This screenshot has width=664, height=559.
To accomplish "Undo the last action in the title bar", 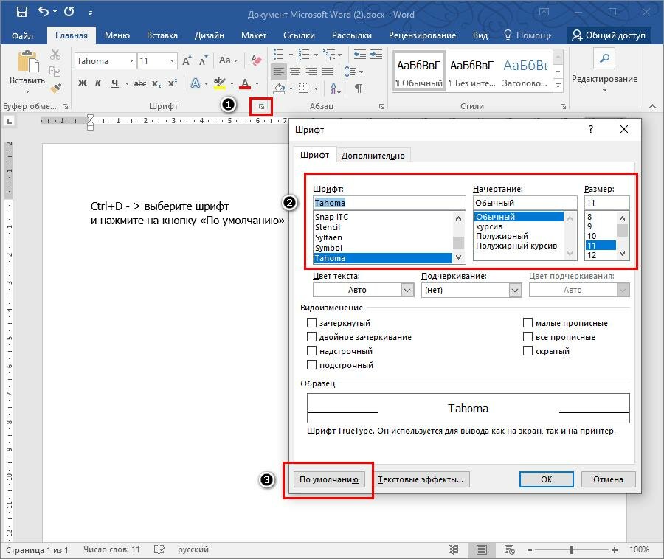I will pyautogui.click(x=43, y=11).
